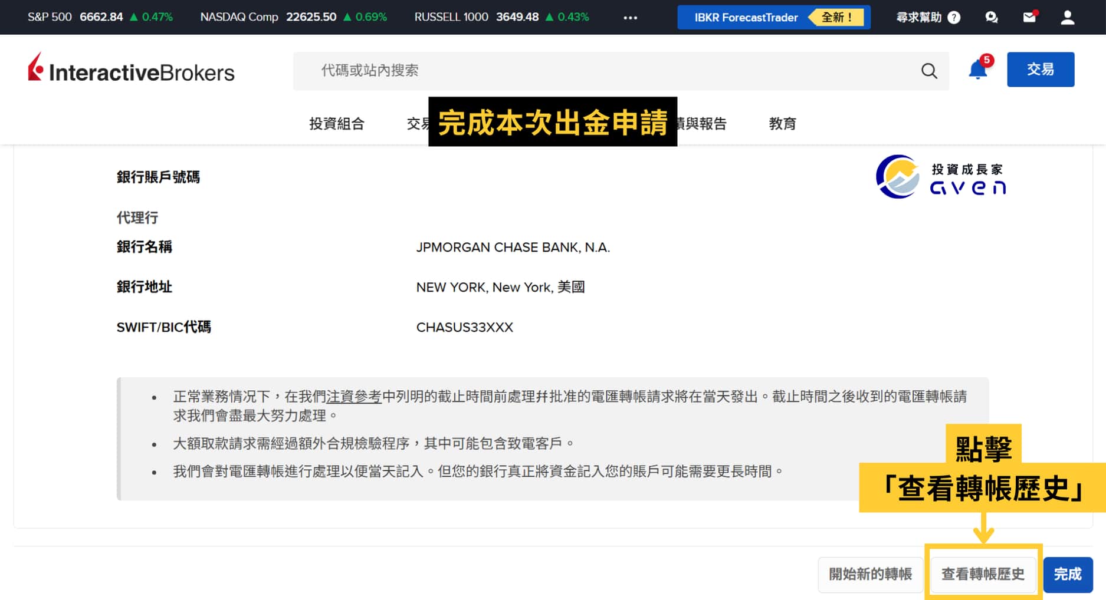The height and width of the screenshot is (600, 1106).
Task: Open the 注資參考 link
Action: (x=354, y=397)
